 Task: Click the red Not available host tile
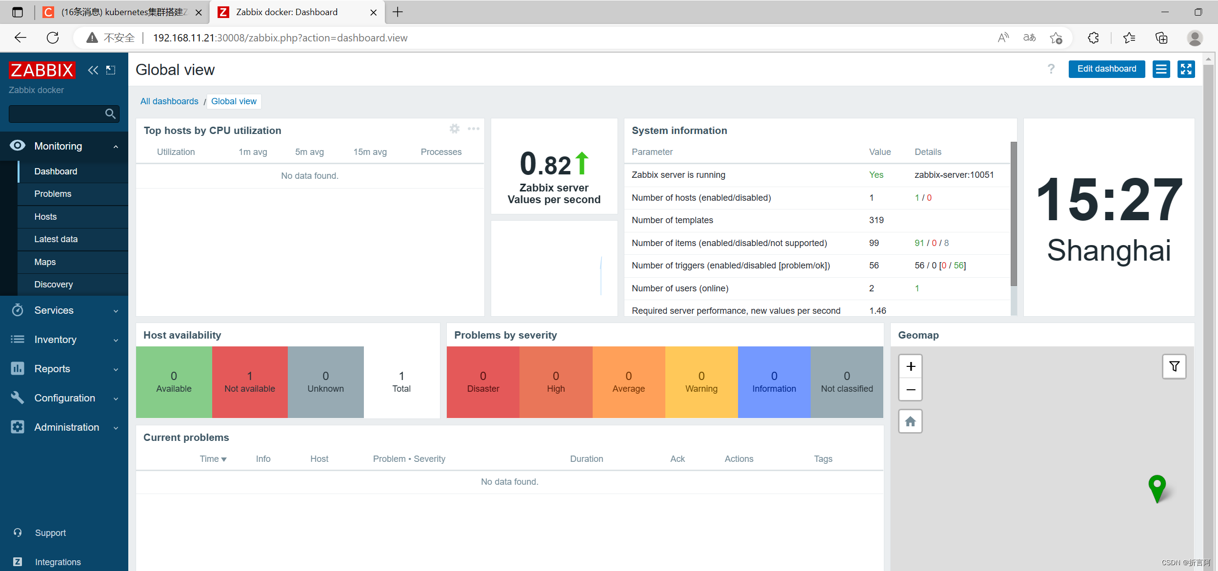pos(250,382)
